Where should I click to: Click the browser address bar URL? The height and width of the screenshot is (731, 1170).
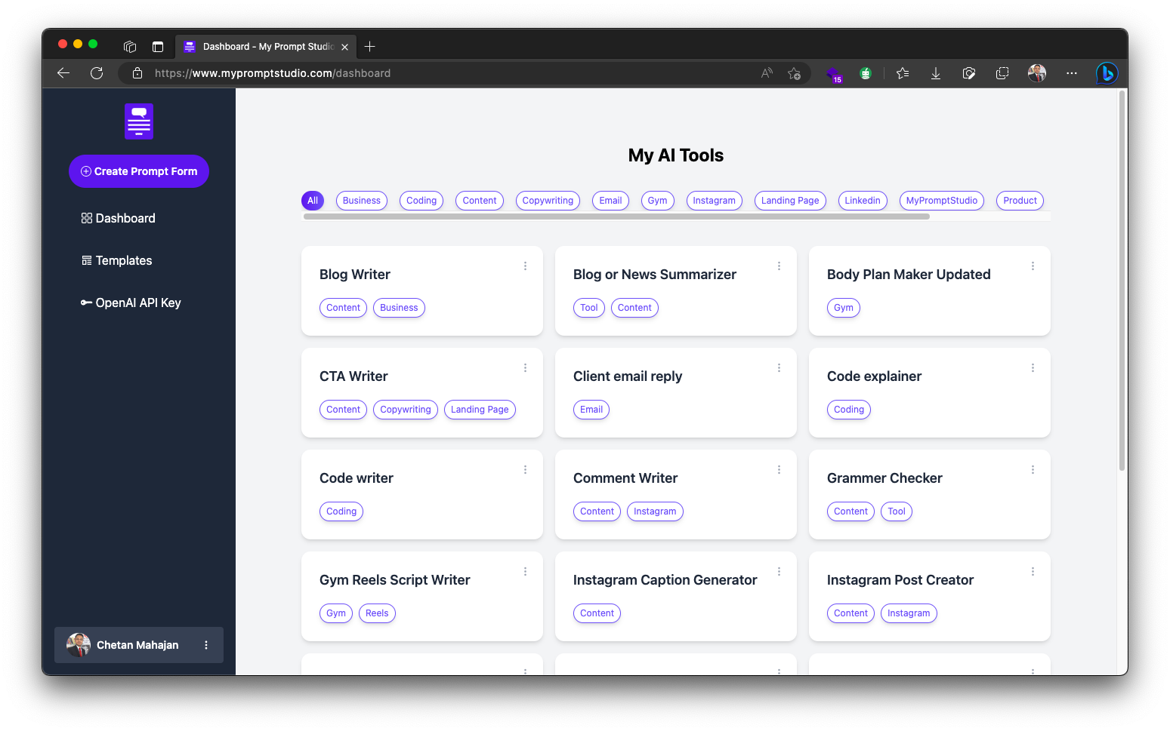coord(273,73)
